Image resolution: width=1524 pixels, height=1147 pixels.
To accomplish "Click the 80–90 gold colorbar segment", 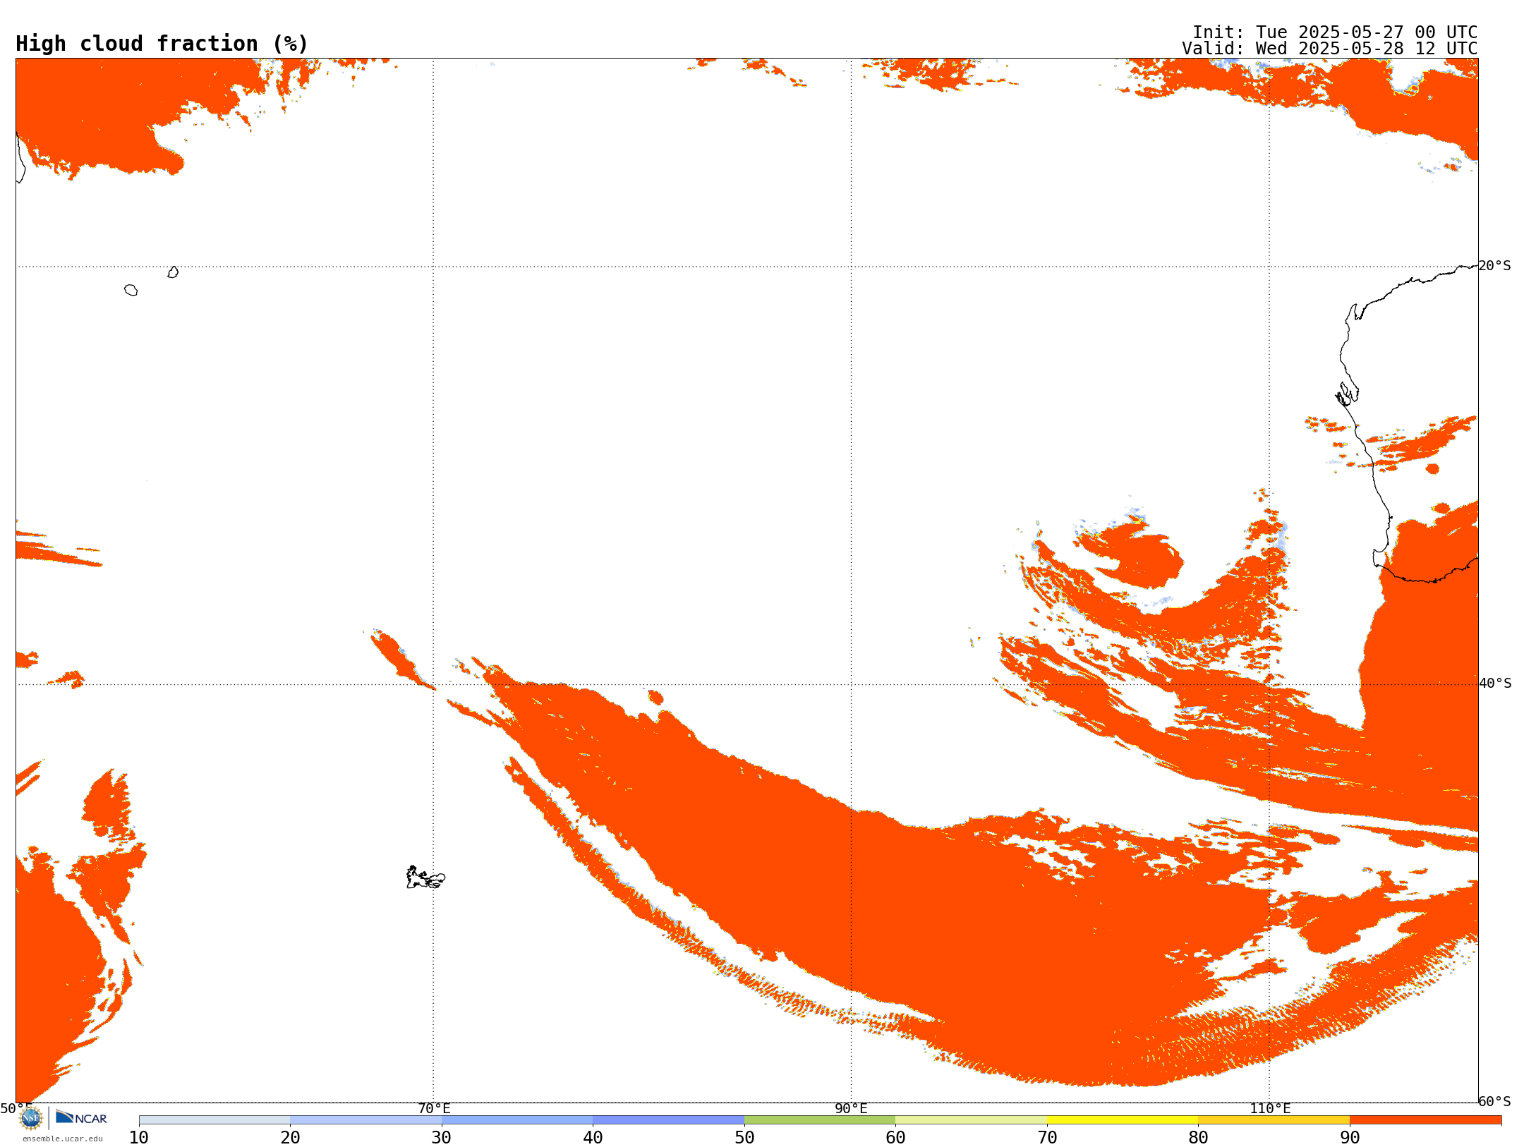I will 1274,1120.
